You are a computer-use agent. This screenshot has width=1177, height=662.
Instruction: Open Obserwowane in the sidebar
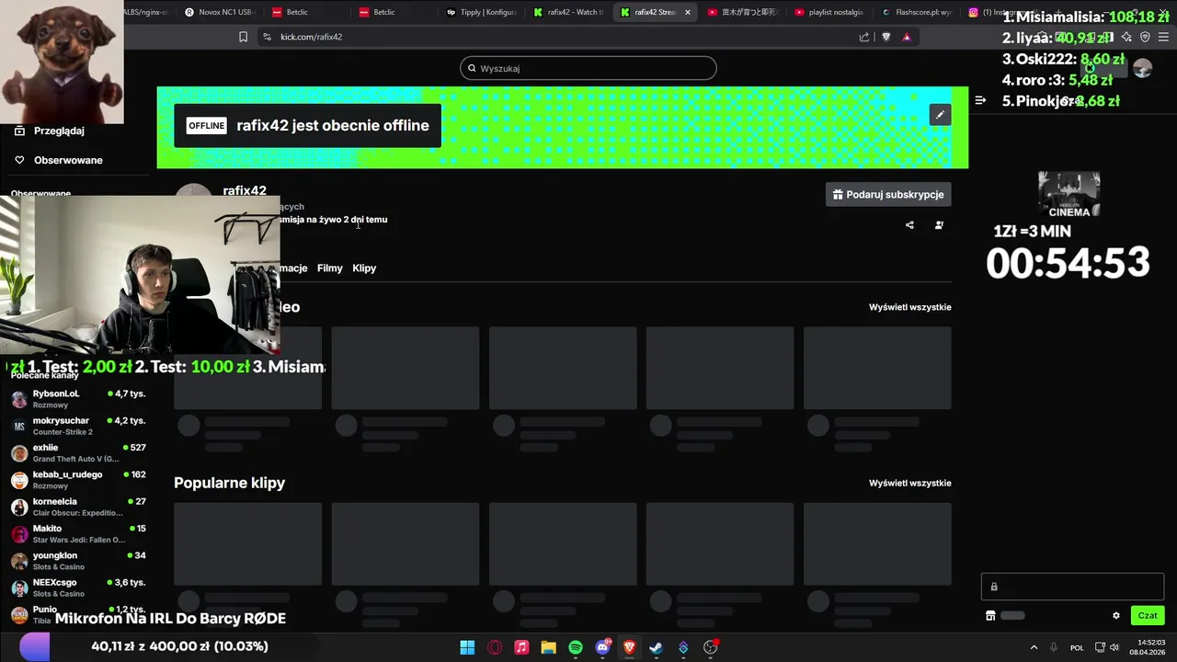click(x=57, y=160)
